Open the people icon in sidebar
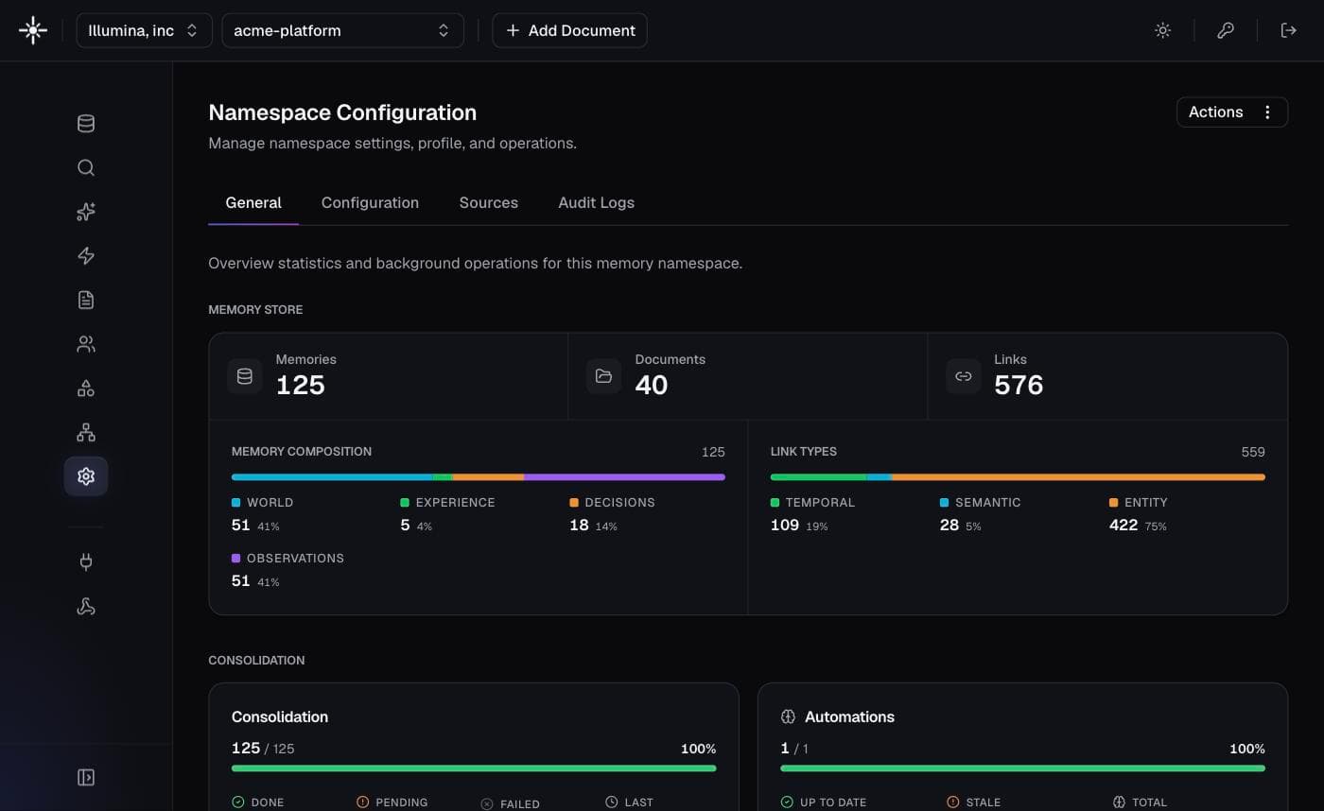The image size is (1324, 811). 86,344
